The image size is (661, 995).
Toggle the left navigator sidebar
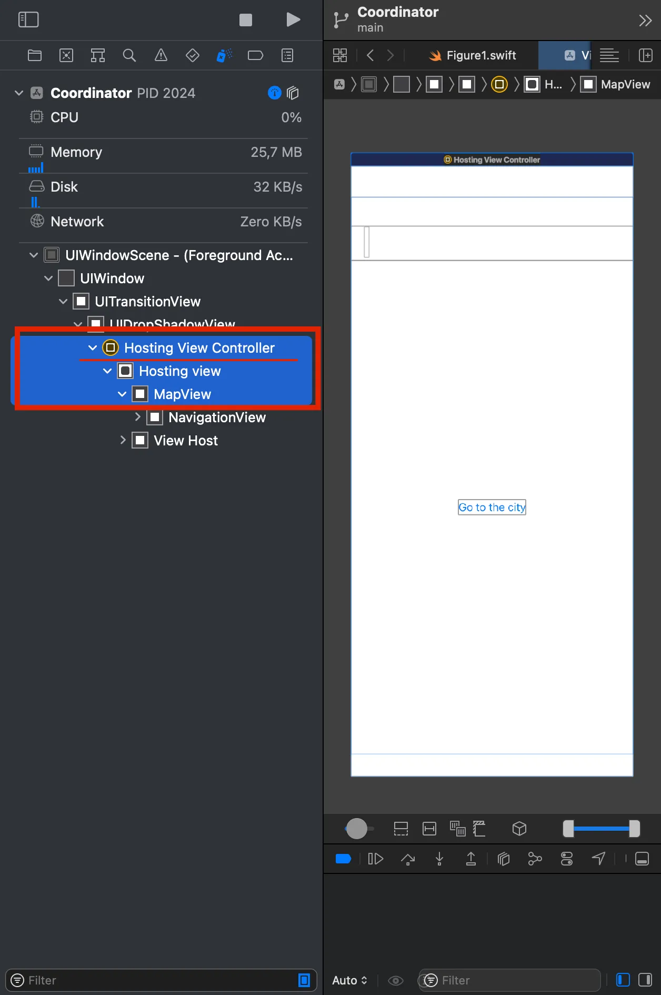tap(28, 20)
